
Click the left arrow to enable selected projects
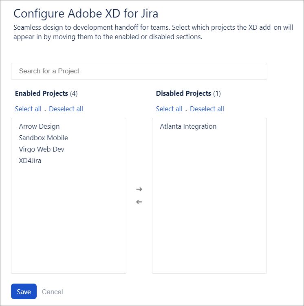point(139,202)
